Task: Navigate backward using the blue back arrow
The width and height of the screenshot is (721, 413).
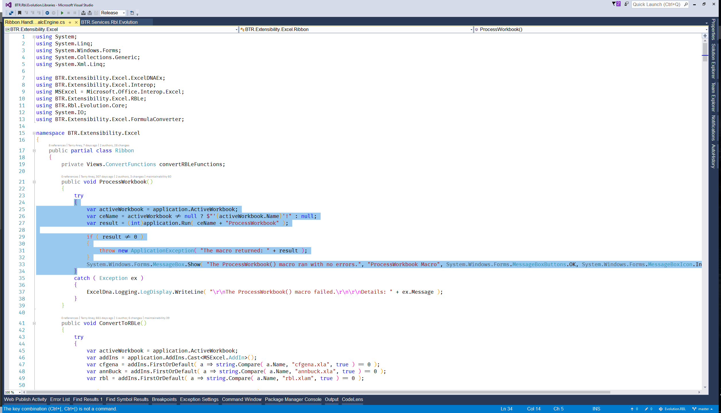Action: click(47, 13)
